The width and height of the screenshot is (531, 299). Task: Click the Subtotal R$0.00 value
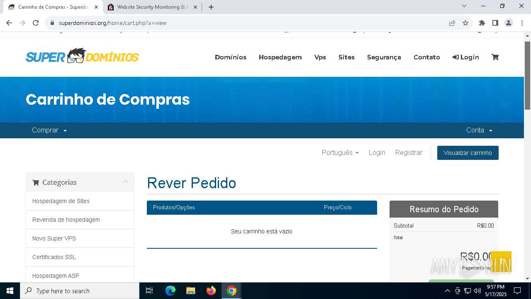coord(485,226)
